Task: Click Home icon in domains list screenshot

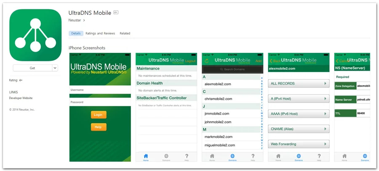Action: tap(212, 157)
